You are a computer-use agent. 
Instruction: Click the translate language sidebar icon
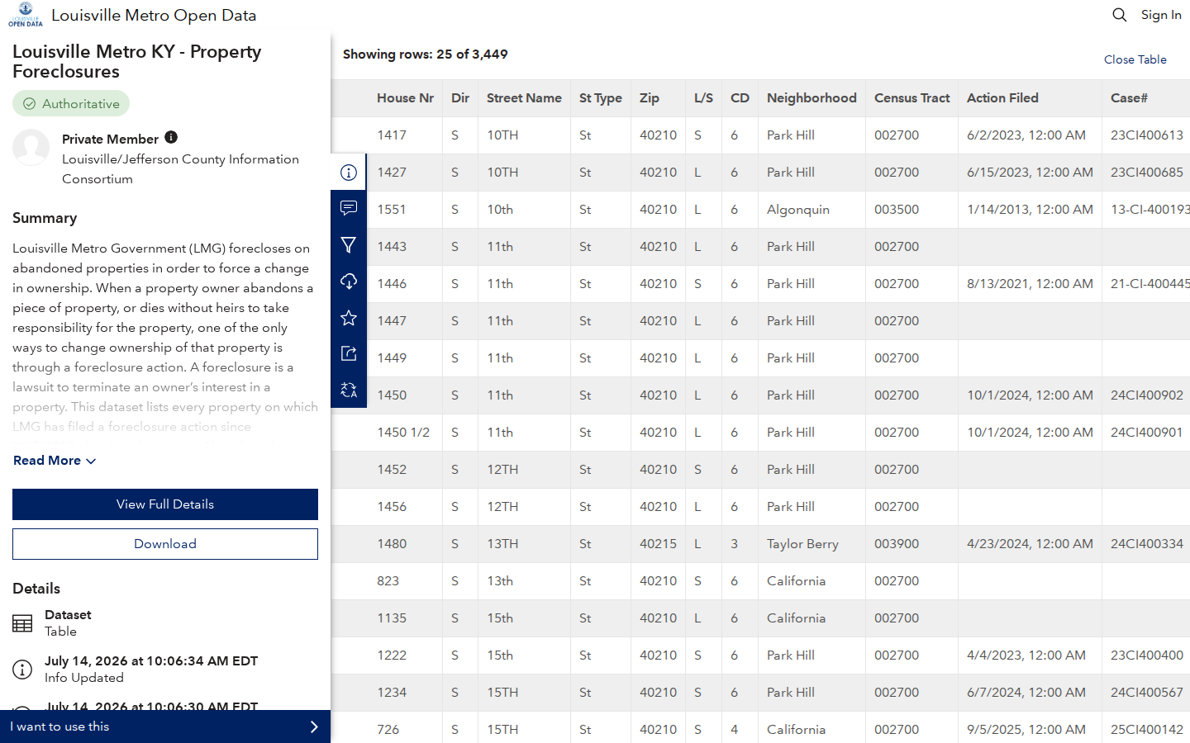pos(349,390)
